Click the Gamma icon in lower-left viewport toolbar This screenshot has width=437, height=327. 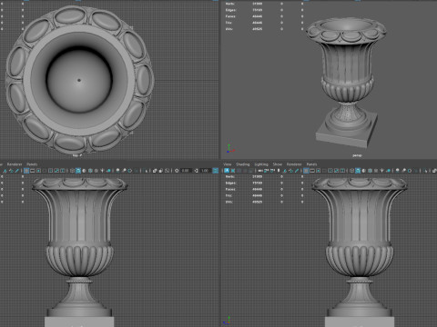[196, 171]
